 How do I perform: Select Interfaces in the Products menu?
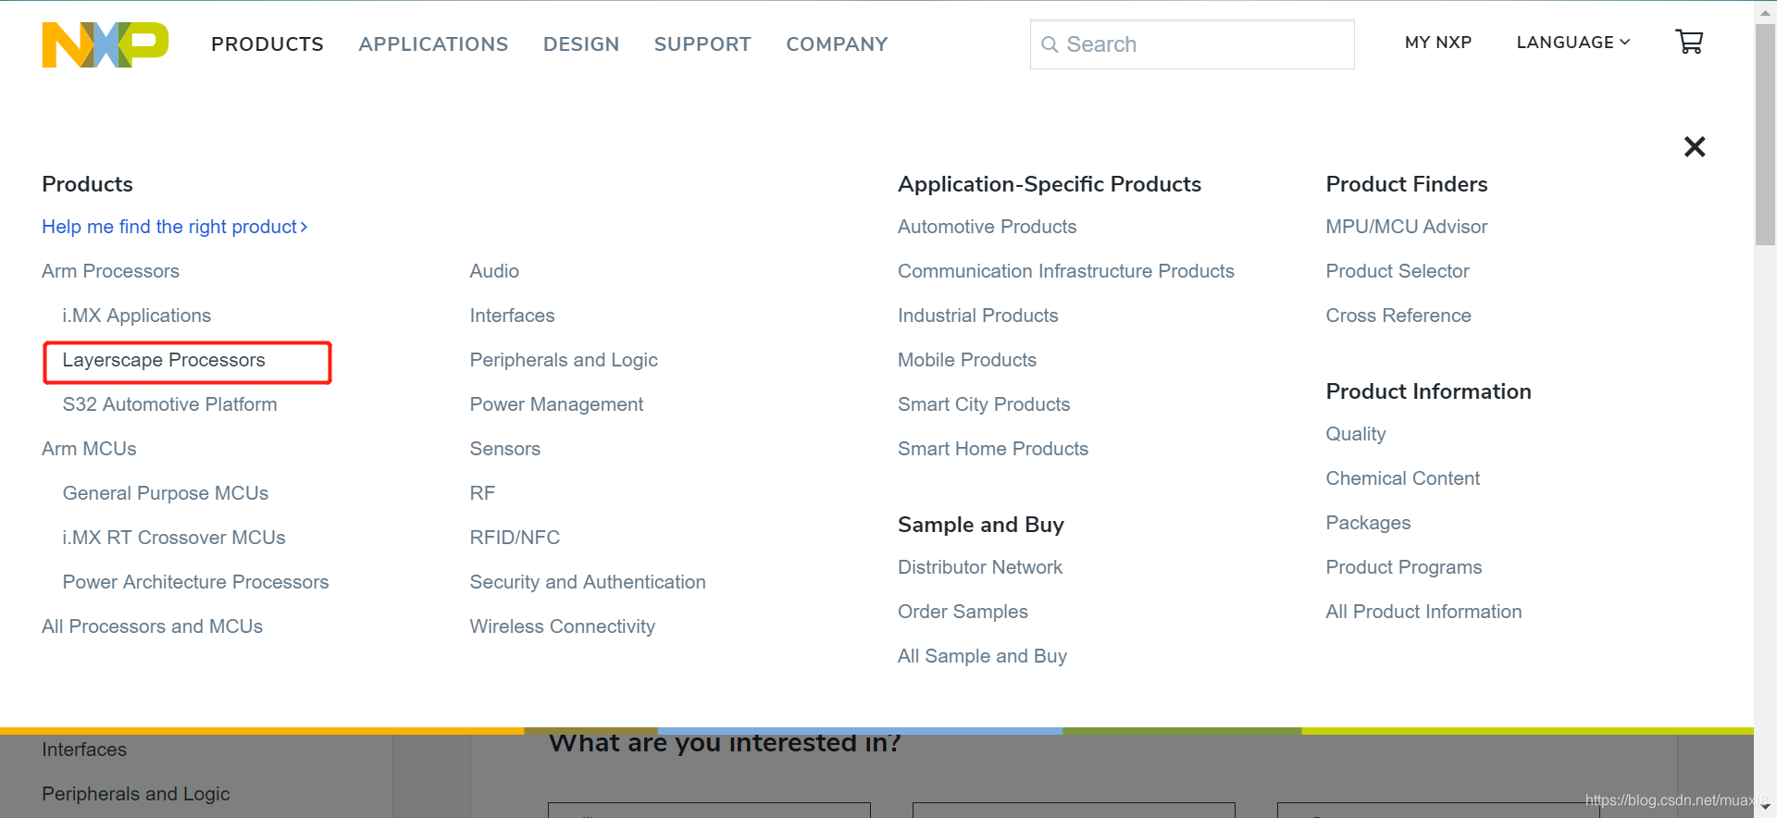pos(512,316)
